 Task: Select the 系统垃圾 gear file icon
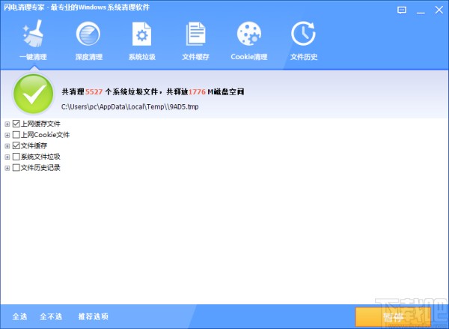pos(141,34)
